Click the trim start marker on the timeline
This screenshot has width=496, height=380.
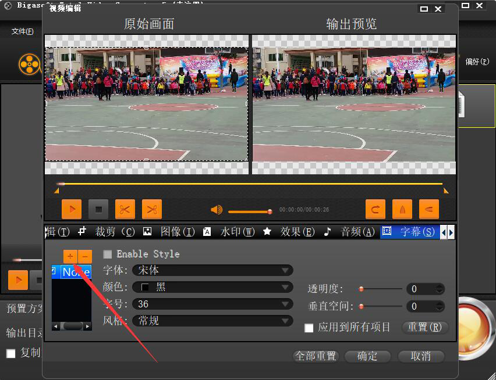coord(56,191)
